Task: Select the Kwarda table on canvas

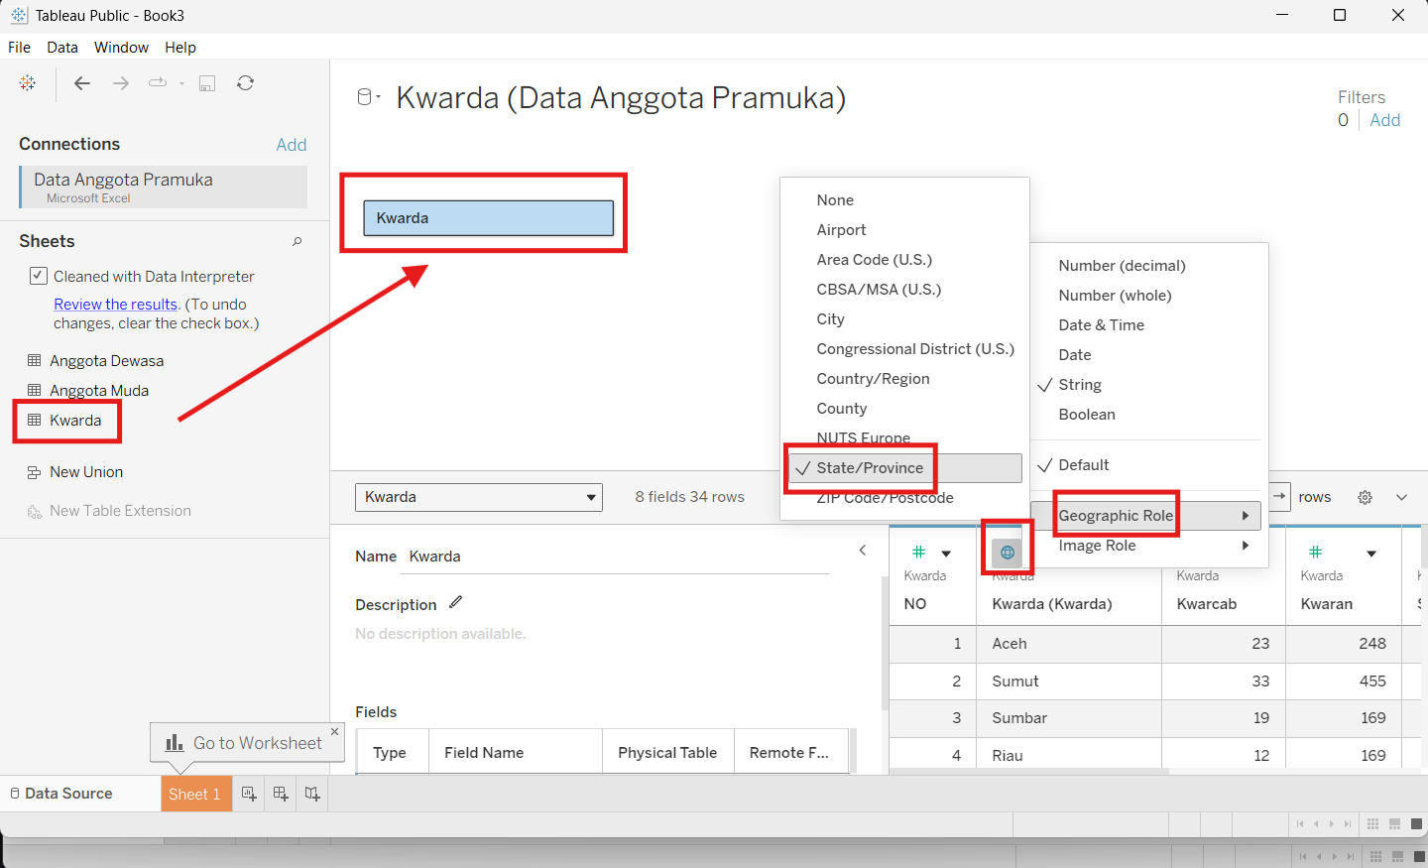Action: pos(489,218)
